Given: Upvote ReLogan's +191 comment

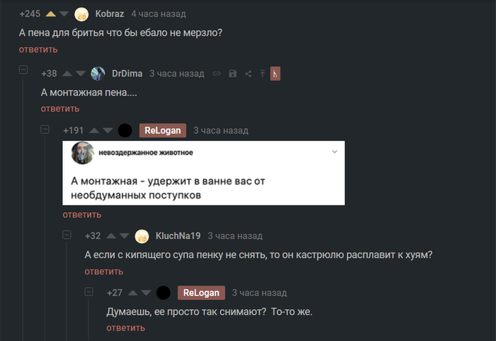Looking at the screenshot, I should [94, 130].
